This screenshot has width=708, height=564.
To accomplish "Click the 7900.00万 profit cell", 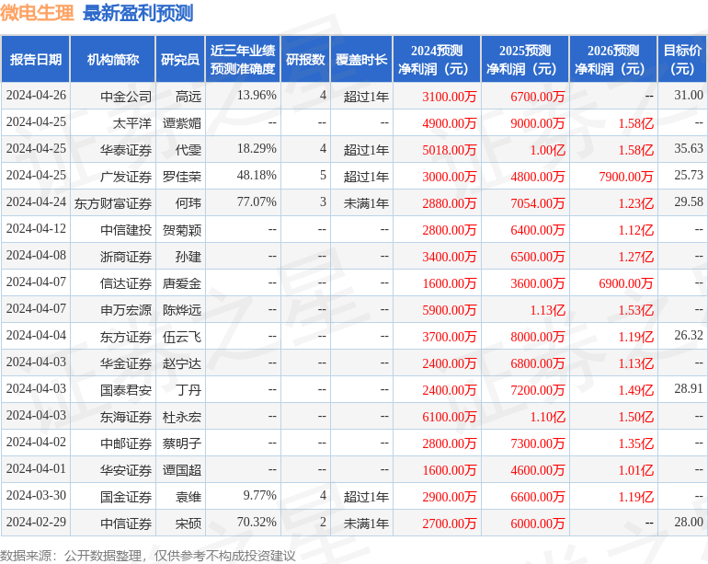I will [x=626, y=177].
